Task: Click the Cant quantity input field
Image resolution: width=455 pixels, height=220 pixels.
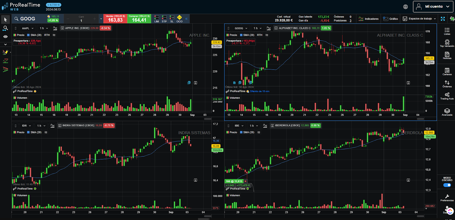Action: [x=81, y=19]
